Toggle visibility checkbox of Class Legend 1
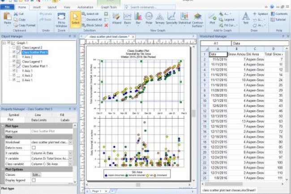 [14, 61]
